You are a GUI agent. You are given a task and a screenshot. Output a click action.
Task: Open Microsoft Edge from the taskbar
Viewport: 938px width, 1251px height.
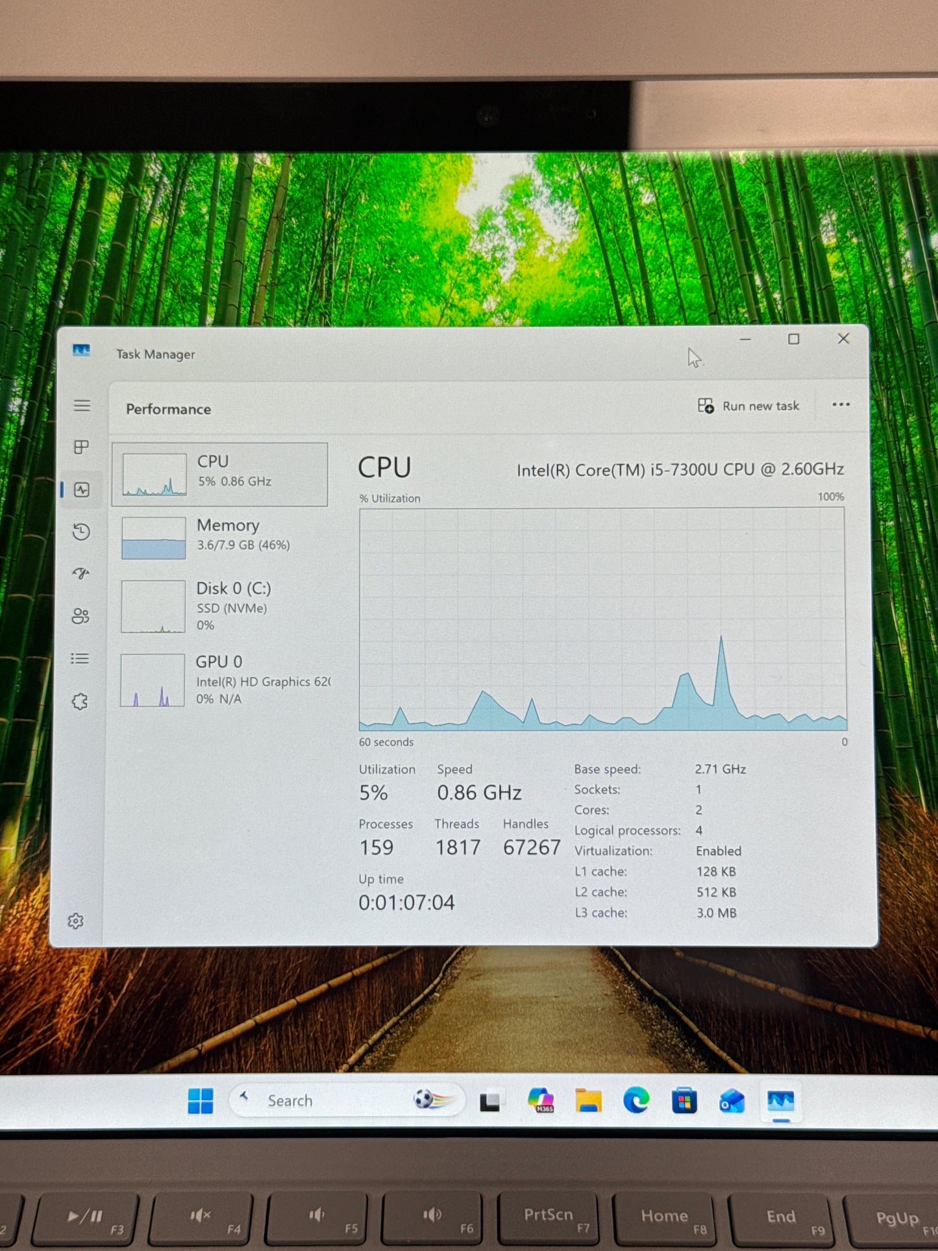tap(636, 1101)
